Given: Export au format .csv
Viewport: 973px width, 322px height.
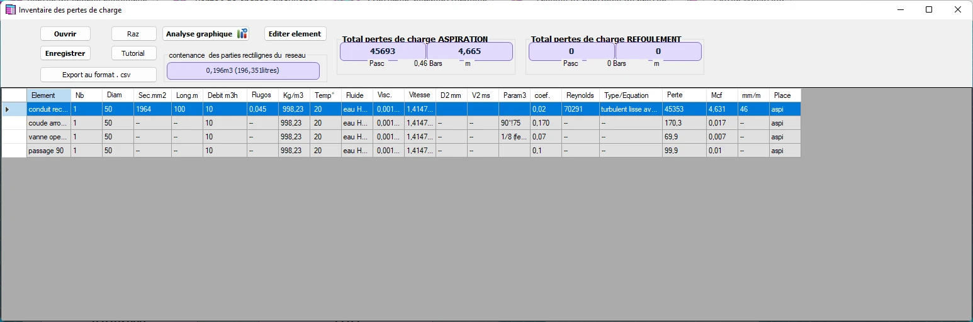Looking at the screenshot, I should (x=98, y=75).
